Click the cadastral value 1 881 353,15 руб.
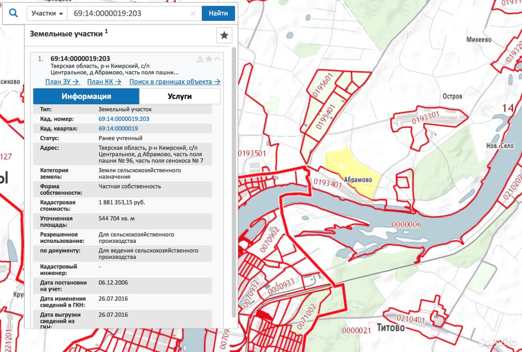 tap(122, 202)
